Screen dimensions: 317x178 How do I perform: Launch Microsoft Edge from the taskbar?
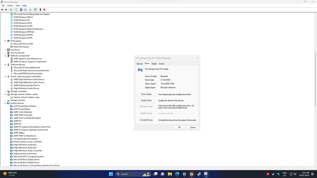pyautogui.click(x=177, y=174)
